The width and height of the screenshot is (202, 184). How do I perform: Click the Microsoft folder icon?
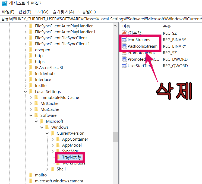(x=42, y=121)
